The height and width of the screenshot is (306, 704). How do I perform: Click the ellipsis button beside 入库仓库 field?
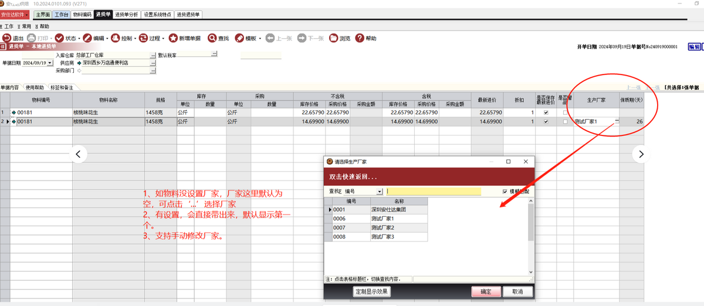point(153,55)
